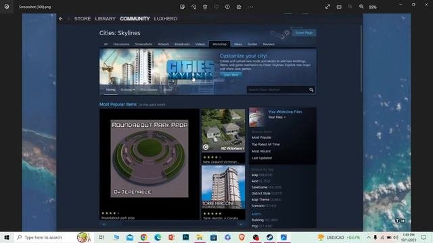Browse Top Rated All Time link
This screenshot has width=433, height=243.
(266, 144)
